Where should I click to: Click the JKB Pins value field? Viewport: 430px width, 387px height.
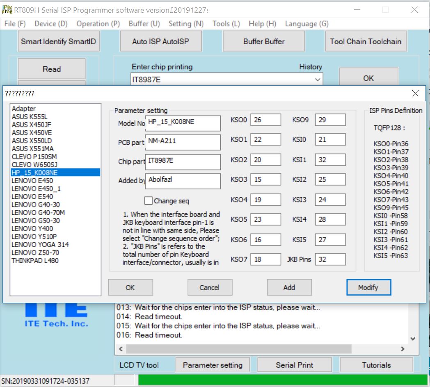[330, 259]
